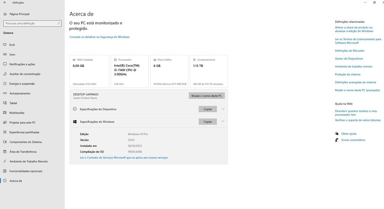Open Termos de Licenciamento para Software Microsoft
This screenshot has height=209, width=384.
point(358,41)
